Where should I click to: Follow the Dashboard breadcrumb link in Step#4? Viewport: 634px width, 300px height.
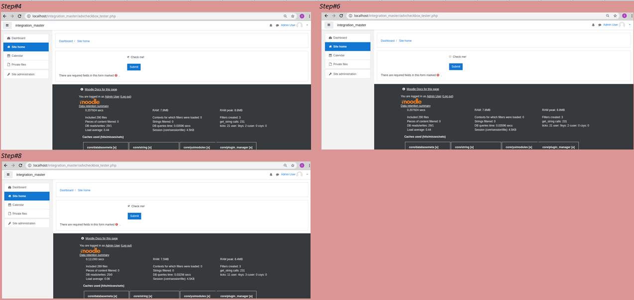pos(66,41)
